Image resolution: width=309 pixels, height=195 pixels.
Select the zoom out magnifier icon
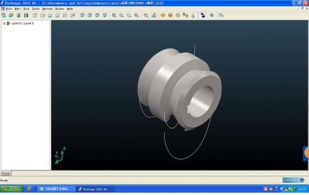coord(129,15)
